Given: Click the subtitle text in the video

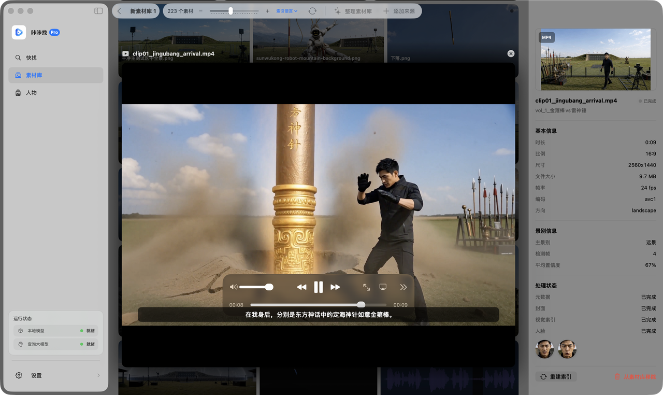Looking at the screenshot, I should tap(319, 315).
